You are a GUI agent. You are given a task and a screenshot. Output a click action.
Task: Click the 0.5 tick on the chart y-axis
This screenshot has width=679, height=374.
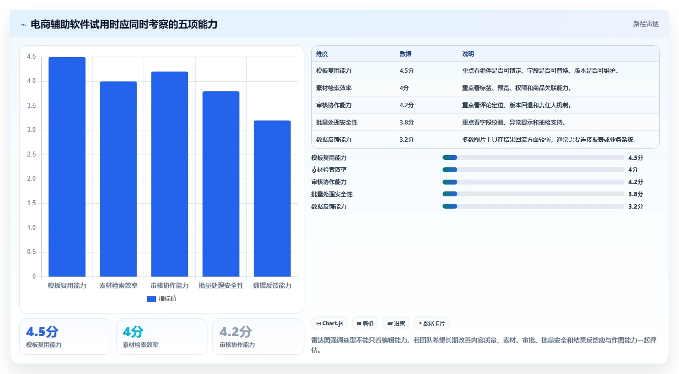point(31,252)
